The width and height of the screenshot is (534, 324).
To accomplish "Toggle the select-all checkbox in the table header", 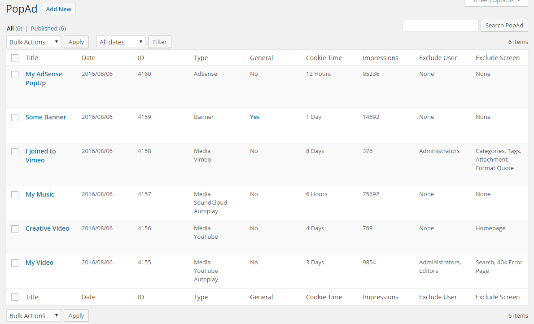I will (x=15, y=58).
